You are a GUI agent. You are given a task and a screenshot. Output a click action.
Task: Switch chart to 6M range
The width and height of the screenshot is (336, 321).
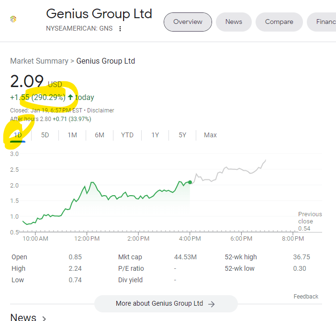click(100, 135)
